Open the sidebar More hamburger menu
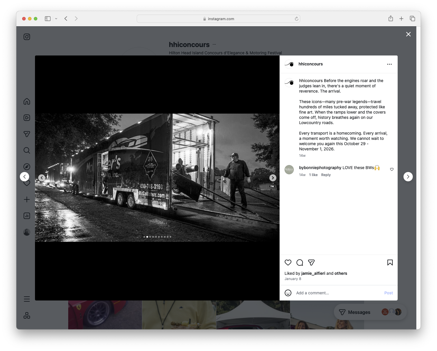Image resolution: width=437 pixels, height=351 pixels. click(27, 299)
